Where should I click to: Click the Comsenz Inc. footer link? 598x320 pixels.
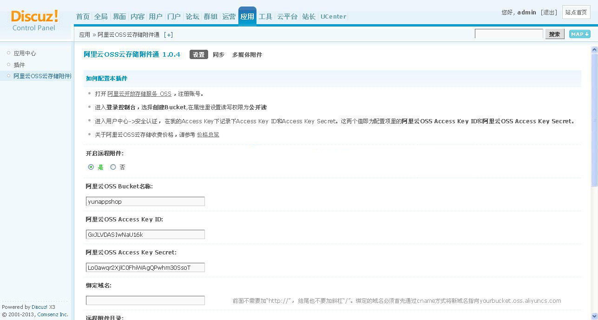(x=53, y=314)
